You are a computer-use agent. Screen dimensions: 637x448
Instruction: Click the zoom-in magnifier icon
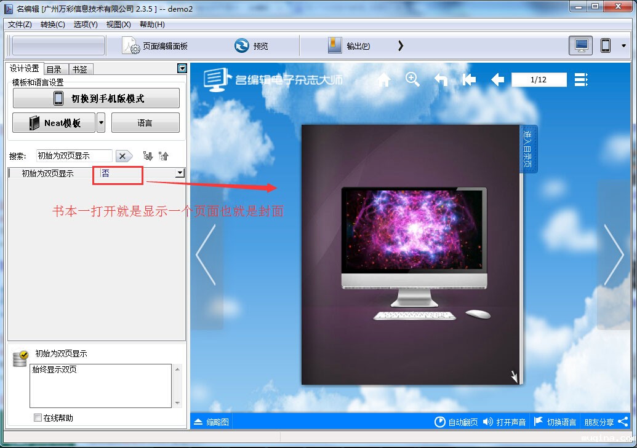click(x=412, y=79)
